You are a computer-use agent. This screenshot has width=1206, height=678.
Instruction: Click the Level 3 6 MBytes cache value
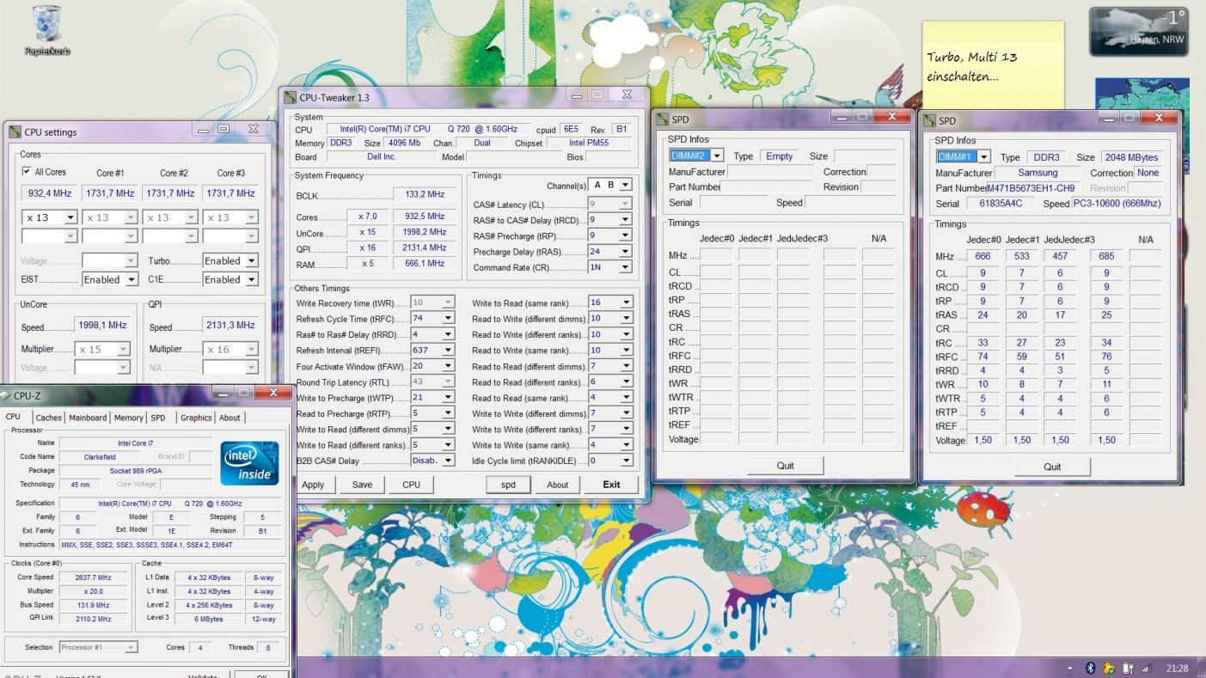[208, 619]
